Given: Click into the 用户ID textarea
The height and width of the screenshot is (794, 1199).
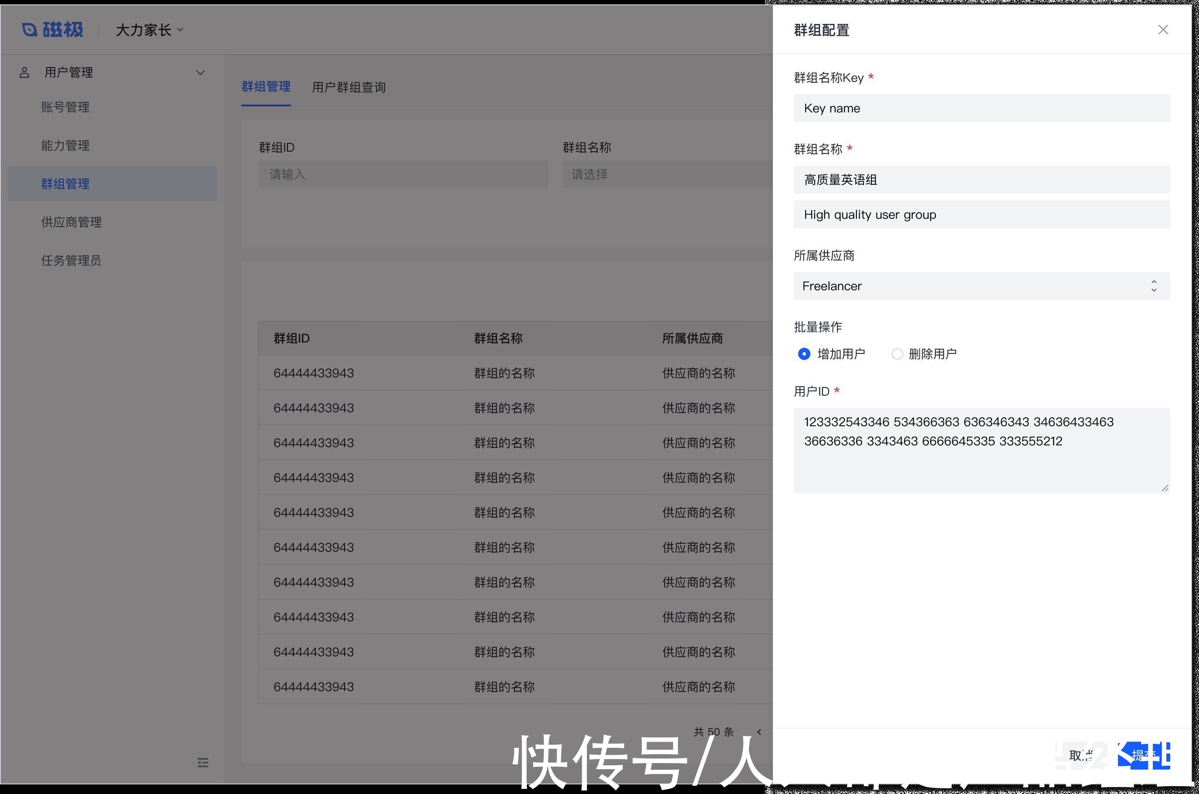Looking at the screenshot, I should pyautogui.click(x=981, y=450).
